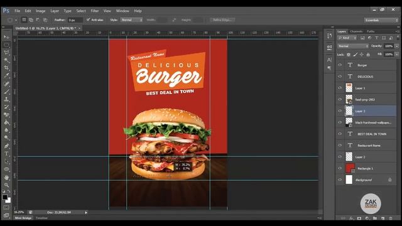Image resolution: width=402 pixels, height=226 pixels.
Task: Select the Zoom tool
Action: pyautogui.click(x=6, y=185)
